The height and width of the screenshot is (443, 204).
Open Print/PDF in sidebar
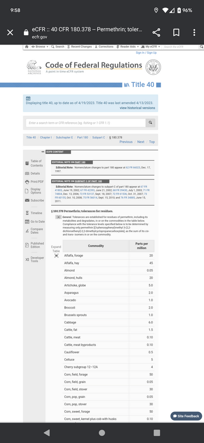tap(34, 182)
